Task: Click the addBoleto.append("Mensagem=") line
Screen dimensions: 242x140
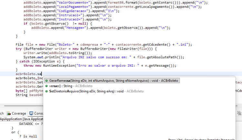Action: [x=101, y=28]
